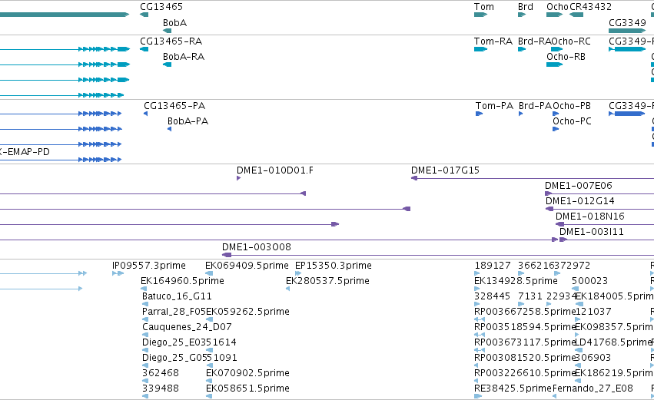Select the Tom gene label

click(x=484, y=7)
